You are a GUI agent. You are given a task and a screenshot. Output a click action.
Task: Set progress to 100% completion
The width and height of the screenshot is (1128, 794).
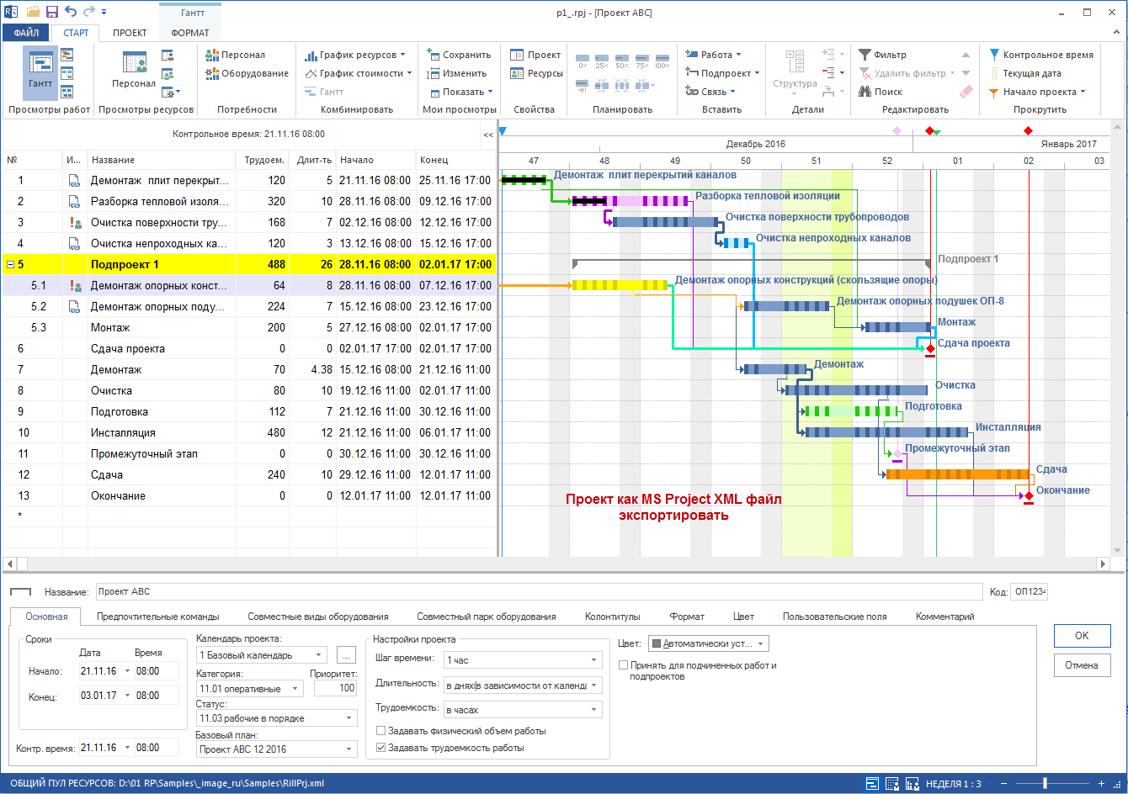pyautogui.click(x=662, y=61)
